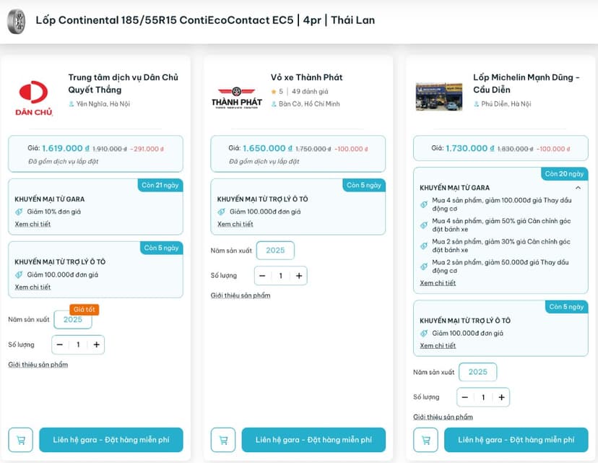598x463 pixels.
Task: Click price 1.619.000 đ
Action: [x=66, y=148]
